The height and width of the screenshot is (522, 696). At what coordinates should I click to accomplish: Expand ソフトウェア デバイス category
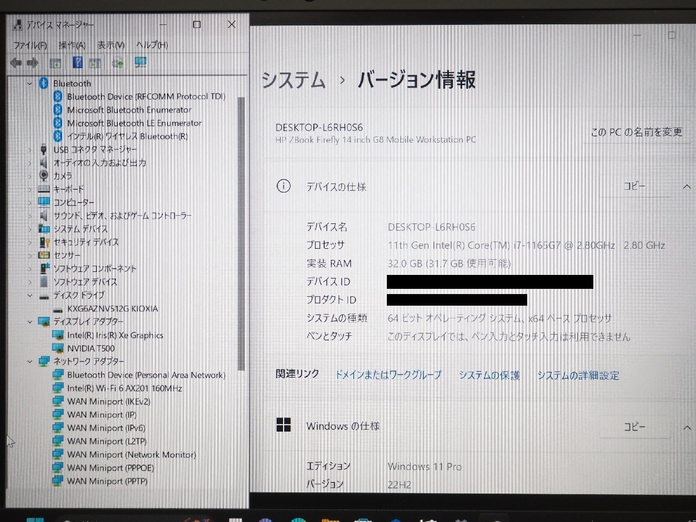(x=30, y=282)
